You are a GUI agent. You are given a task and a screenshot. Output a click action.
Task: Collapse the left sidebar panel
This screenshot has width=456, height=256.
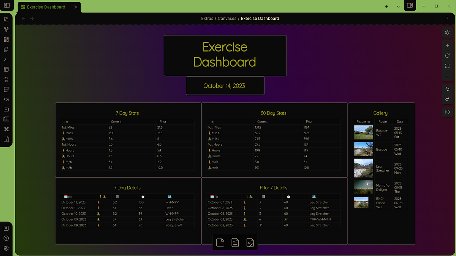6,5
